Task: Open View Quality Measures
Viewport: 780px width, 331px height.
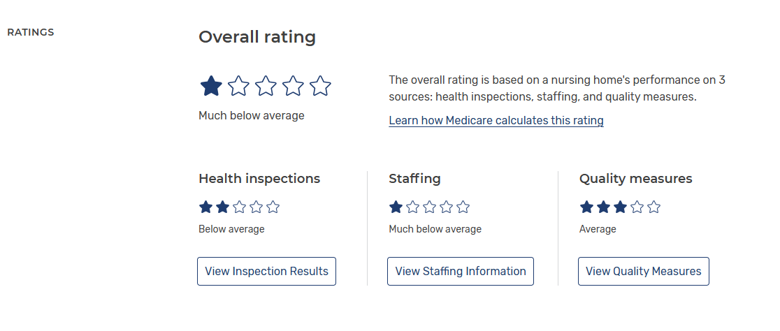Action: pos(644,272)
